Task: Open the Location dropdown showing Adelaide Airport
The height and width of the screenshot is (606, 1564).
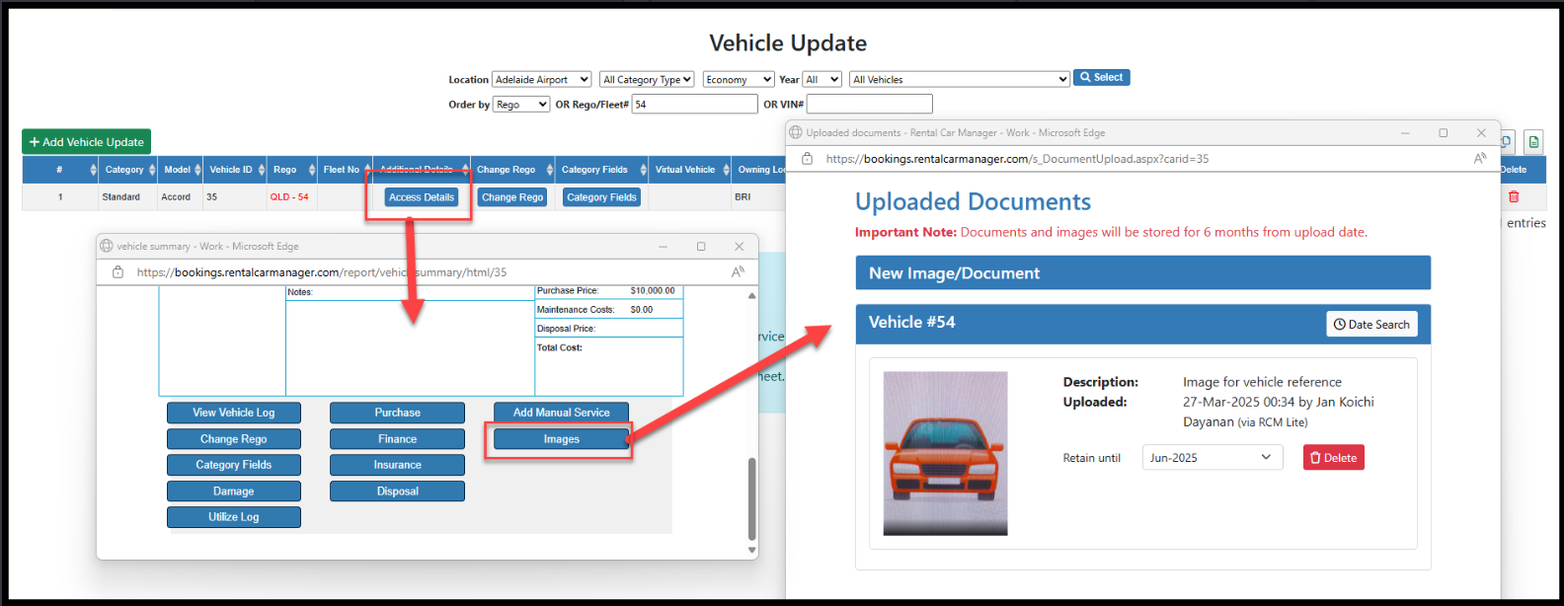Action: click(x=541, y=80)
